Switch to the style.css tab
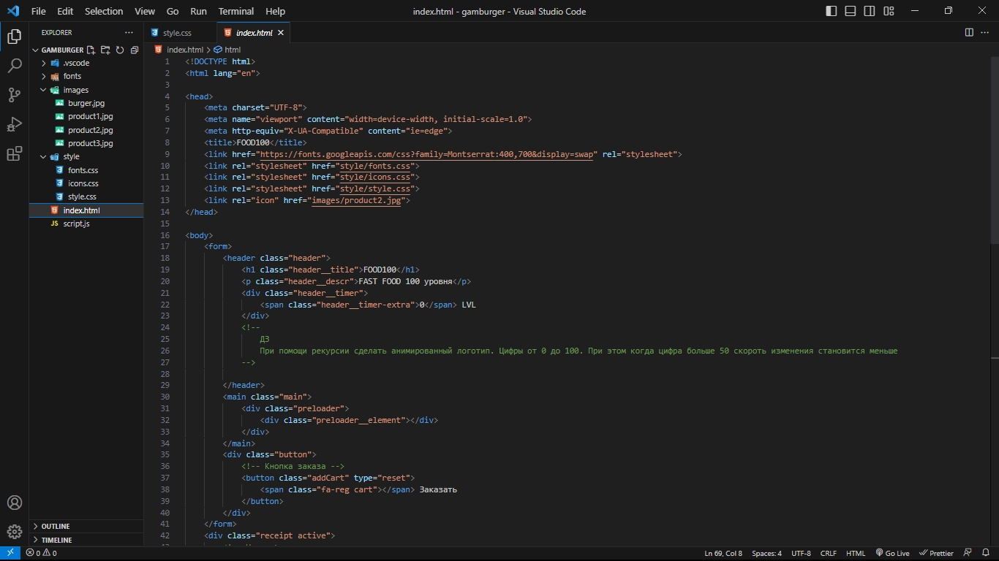999x561 pixels. [177, 33]
